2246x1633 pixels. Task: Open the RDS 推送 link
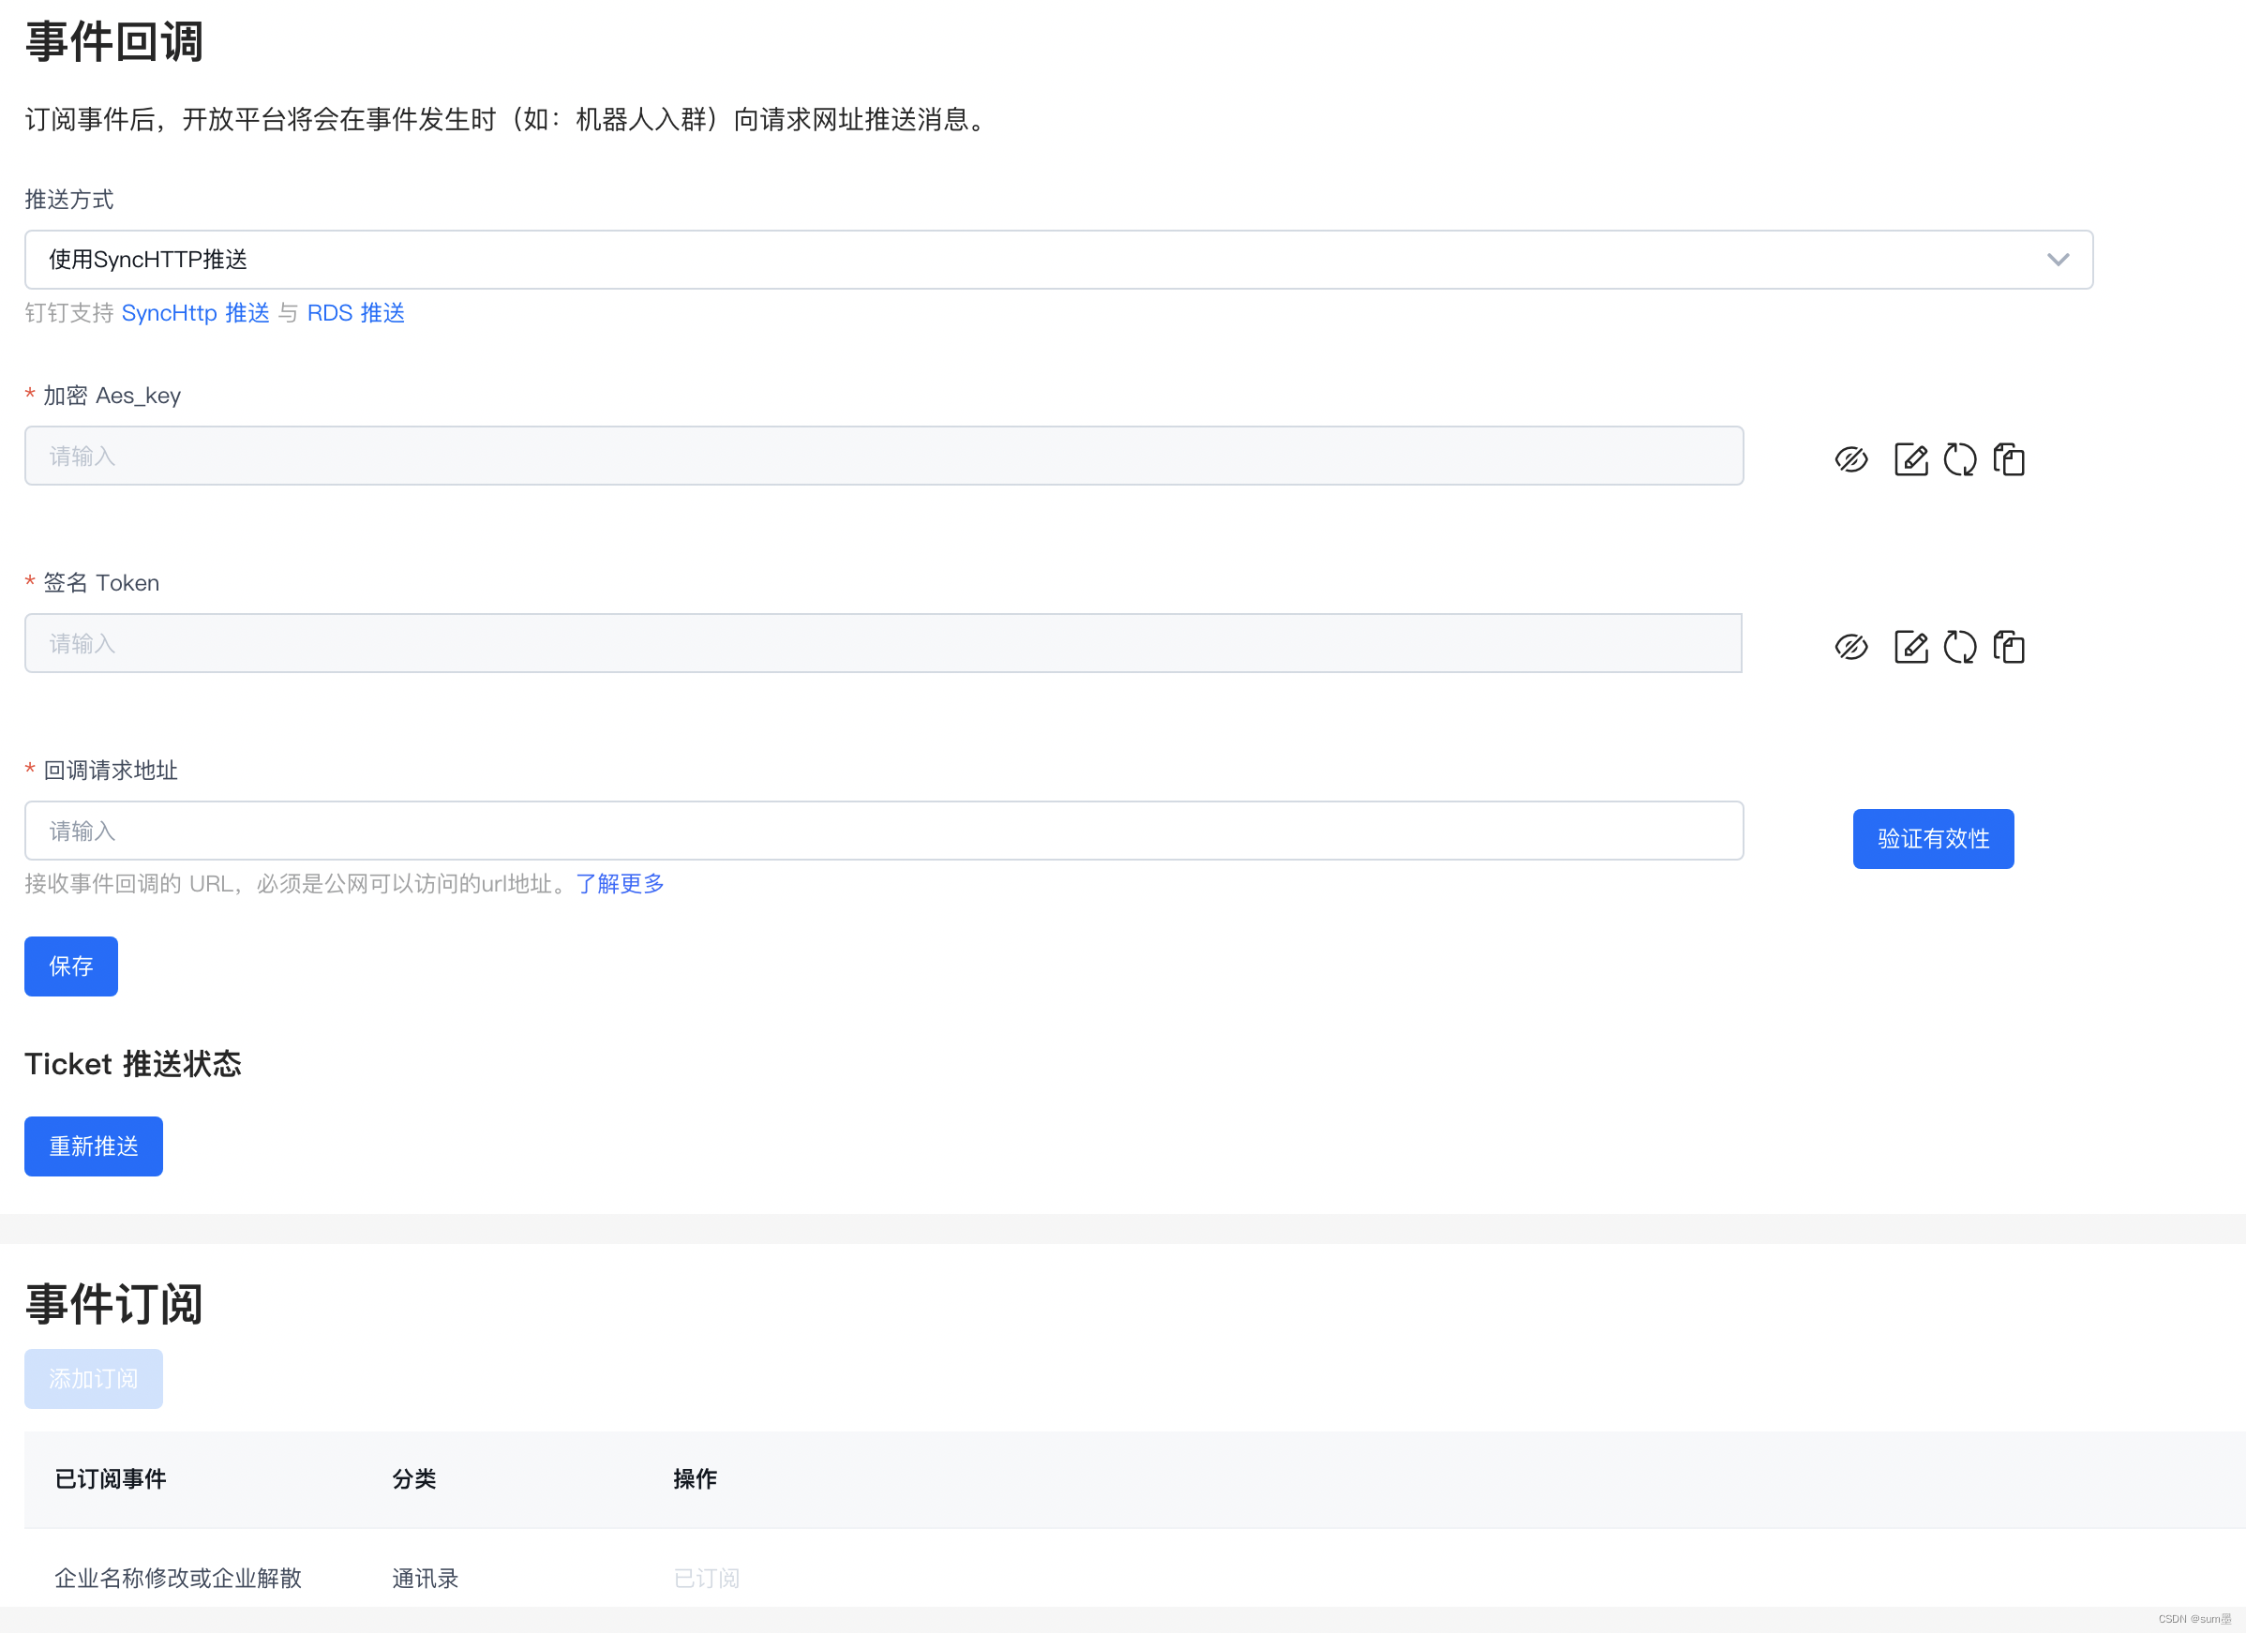coord(355,313)
